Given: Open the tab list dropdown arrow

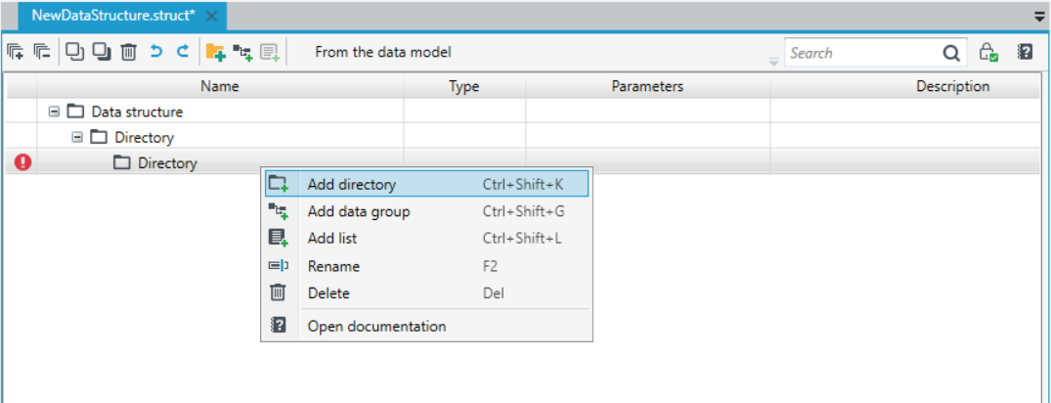Looking at the screenshot, I should coord(1041,18).
